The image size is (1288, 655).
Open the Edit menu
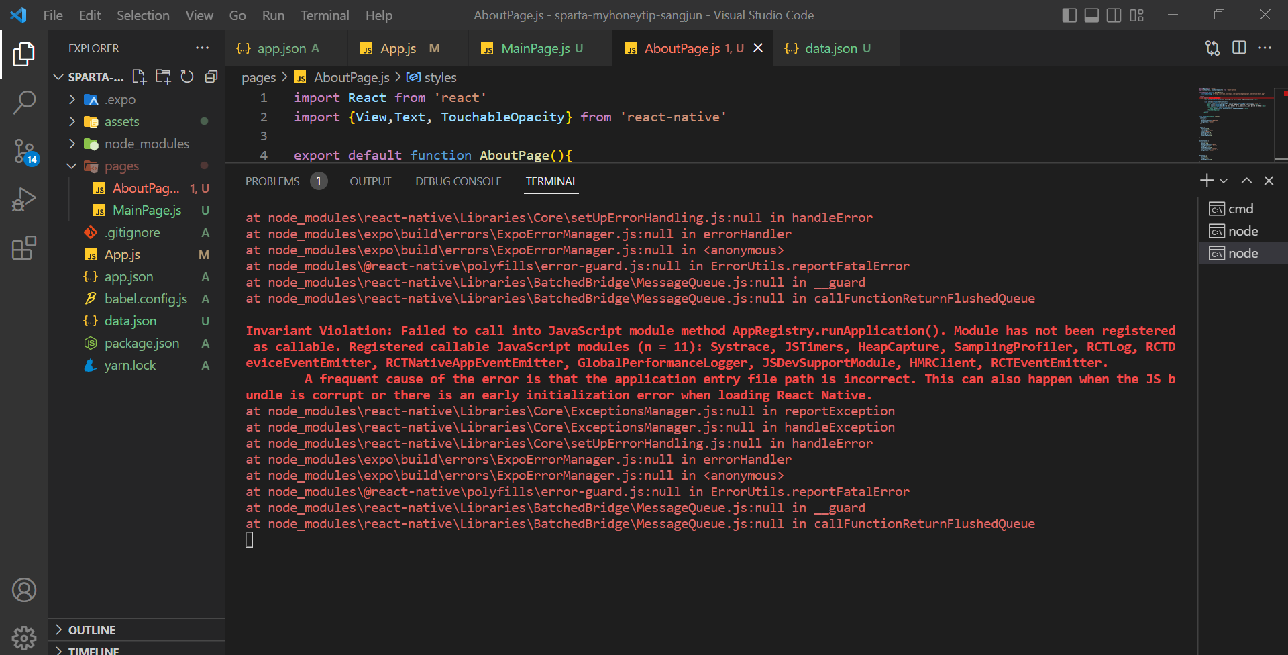pos(90,15)
